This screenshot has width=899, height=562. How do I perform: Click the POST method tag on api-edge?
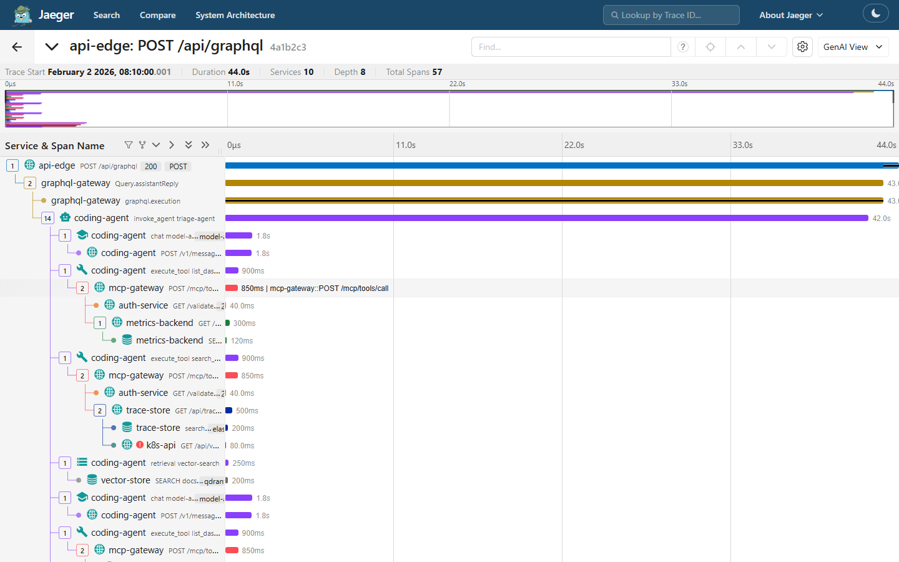point(178,166)
